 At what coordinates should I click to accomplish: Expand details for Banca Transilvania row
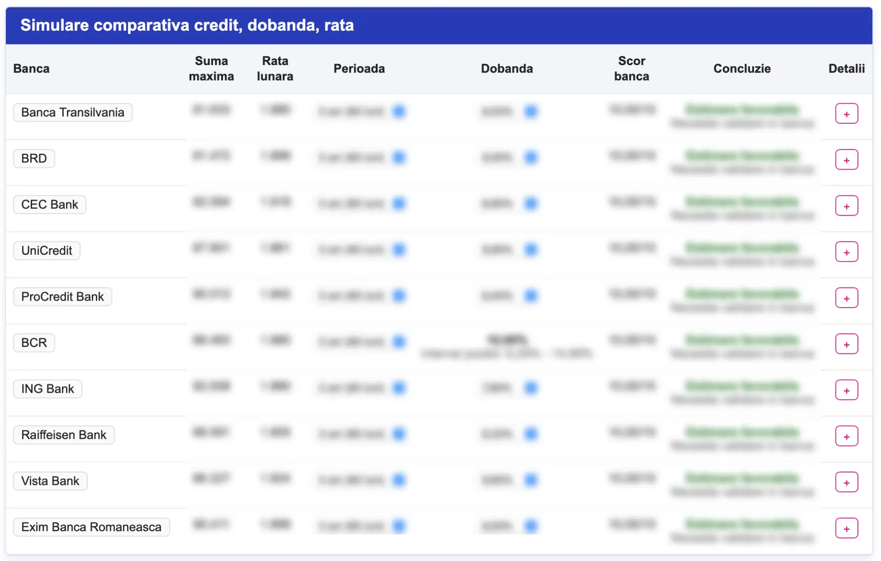click(x=846, y=114)
